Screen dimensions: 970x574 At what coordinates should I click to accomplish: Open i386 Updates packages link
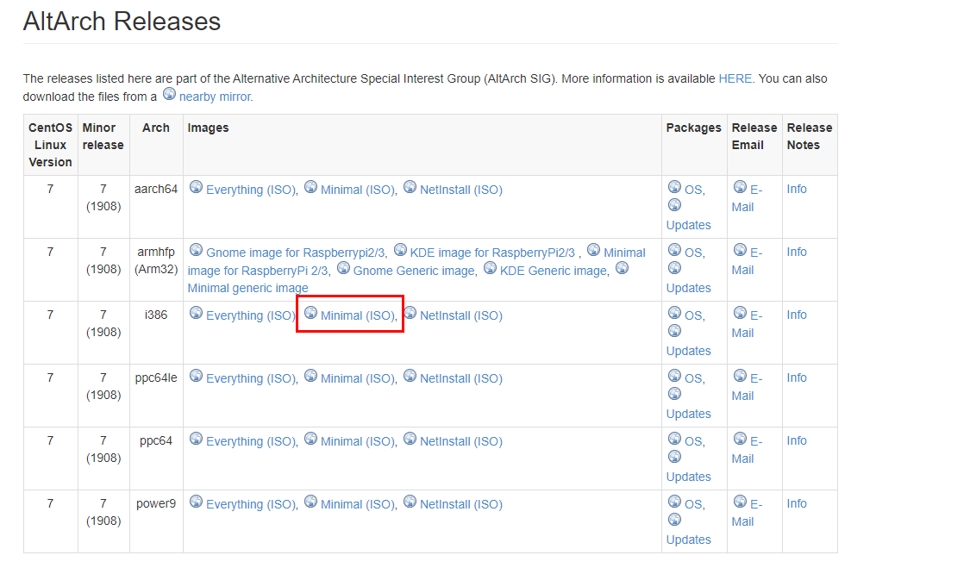tap(689, 351)
